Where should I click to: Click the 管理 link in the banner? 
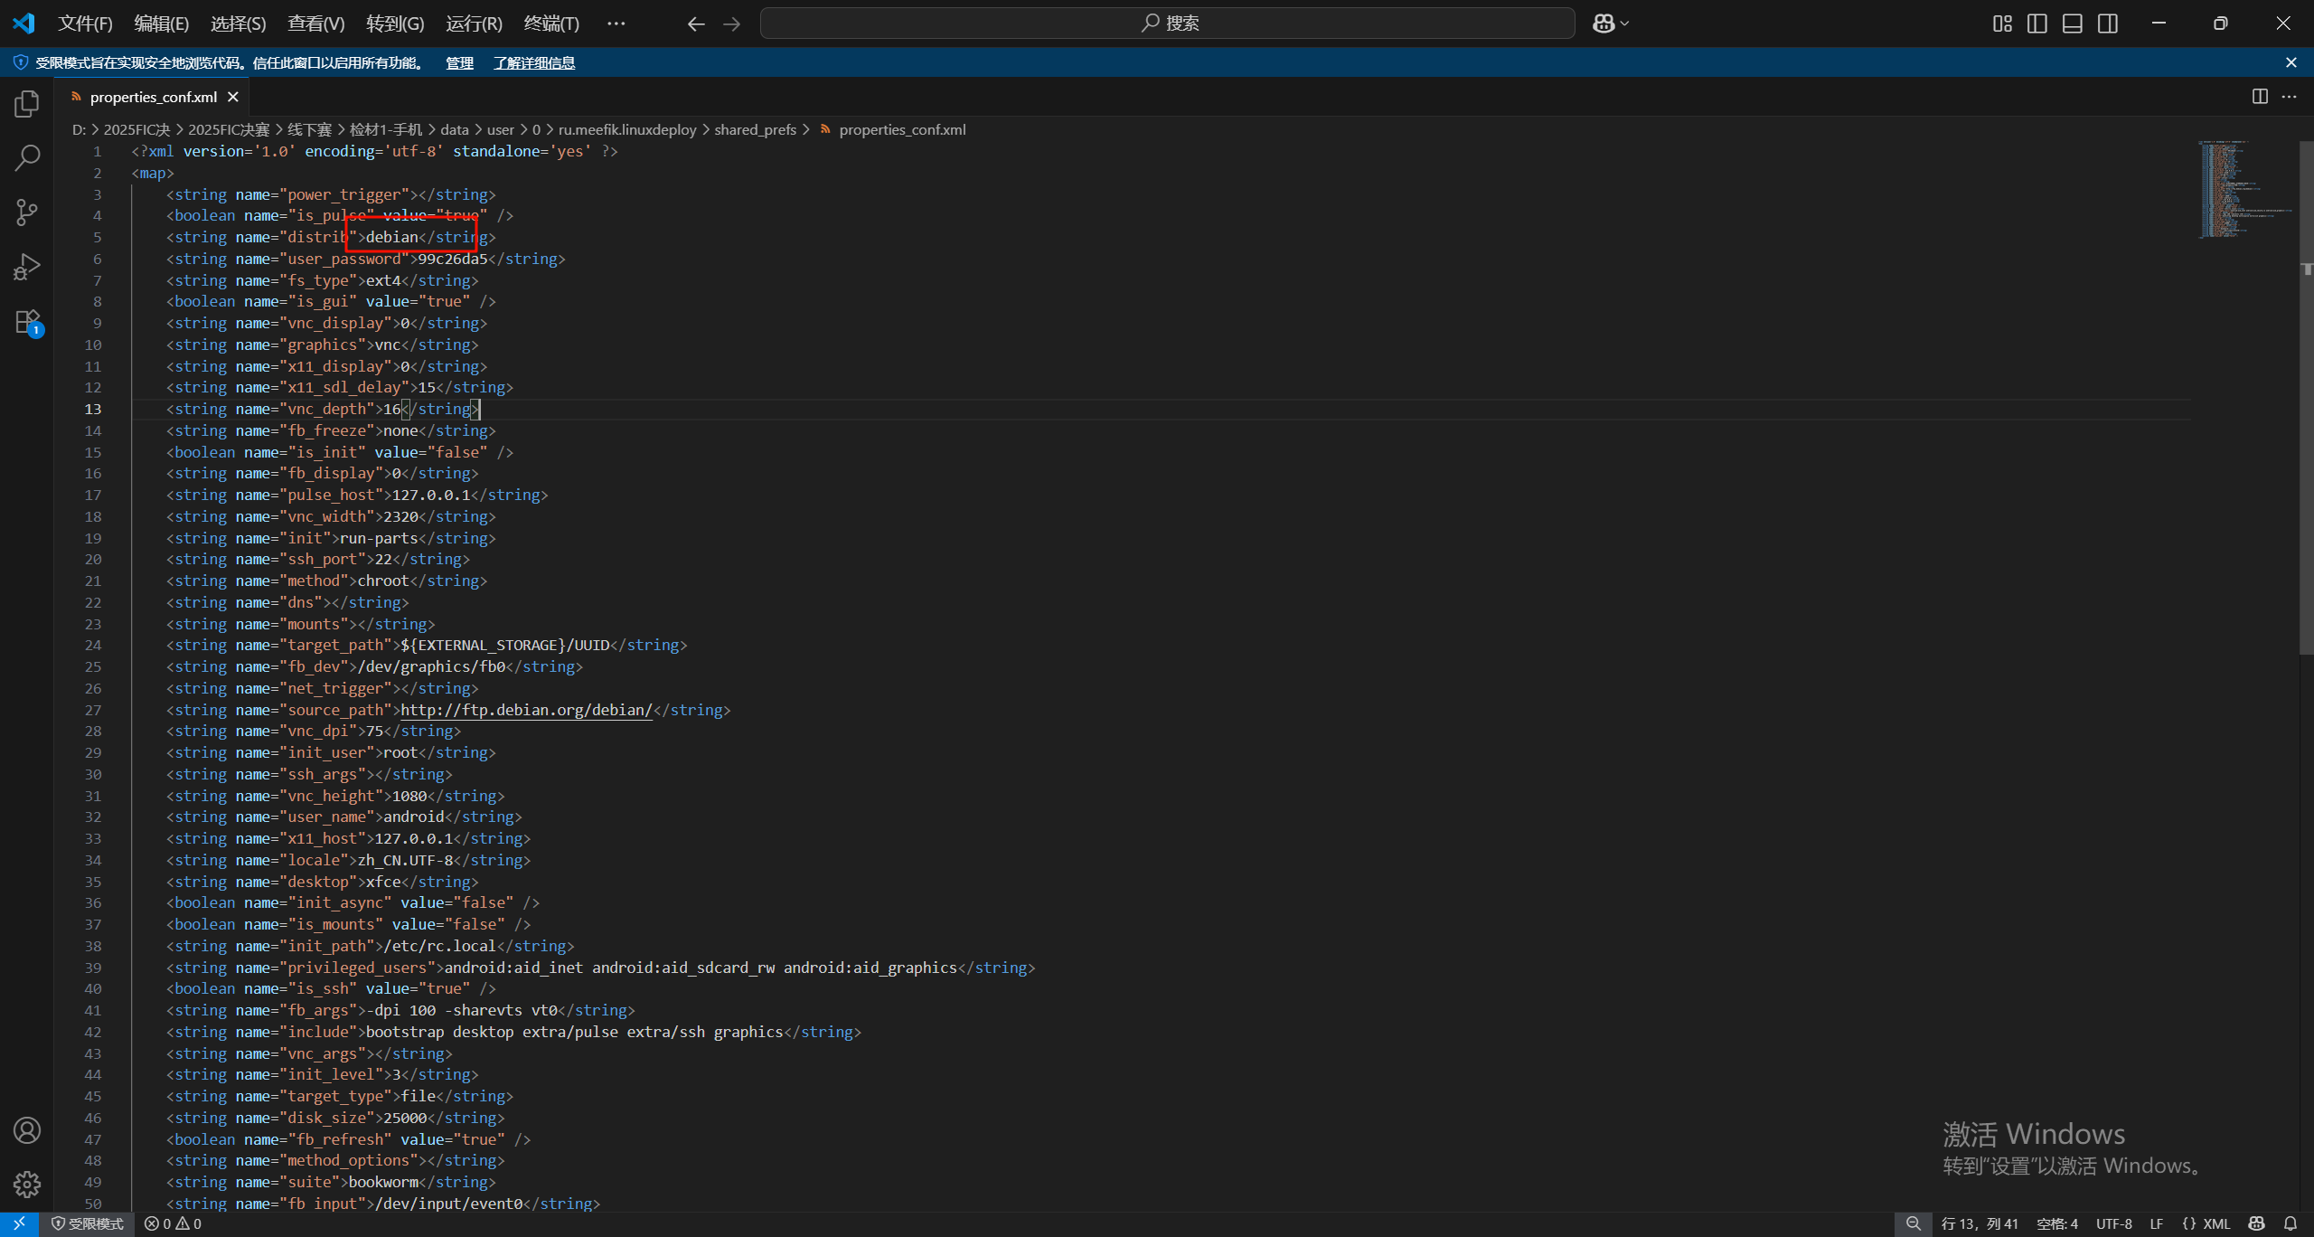pos(459,62)
